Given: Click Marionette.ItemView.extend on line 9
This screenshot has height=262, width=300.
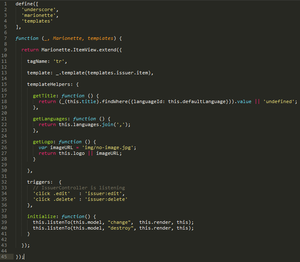Looking at the screenshot, I should [x=79, y=50].
